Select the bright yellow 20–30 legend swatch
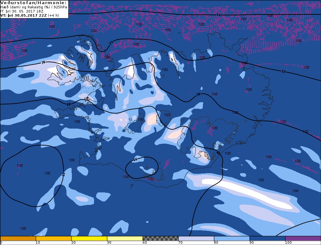Image resolution: width=321 pixels, height=245 pixels. tap(89, 239)
